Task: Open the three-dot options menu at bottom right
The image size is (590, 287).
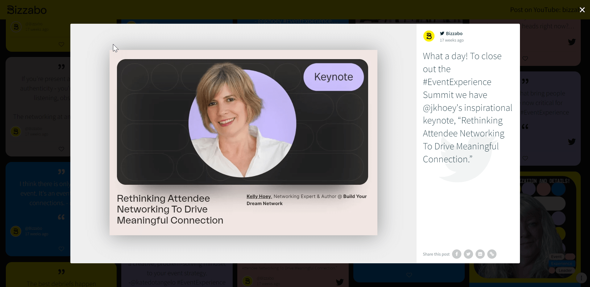Action: [x=581, y=278]
